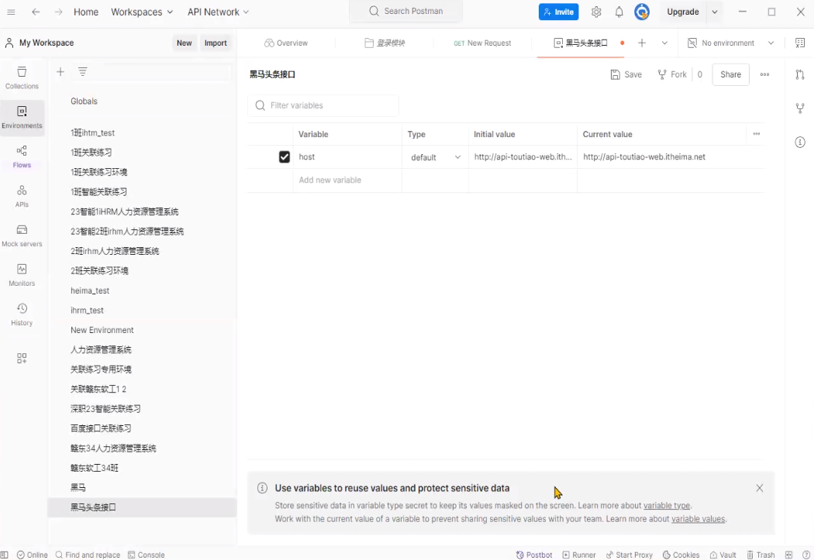Select Environments in the sidebar
The height and width of the screenshot is (560, 814).
pos(22,117)
